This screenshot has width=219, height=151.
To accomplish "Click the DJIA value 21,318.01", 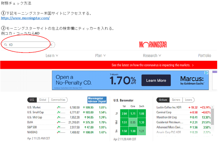I will point(74,122).
